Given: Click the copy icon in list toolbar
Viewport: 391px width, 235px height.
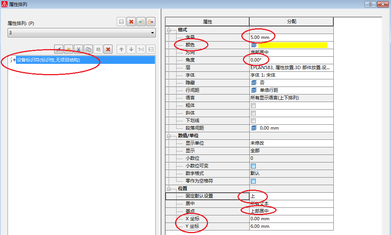Looking at the screenshot, I should (x=88, y=49).
